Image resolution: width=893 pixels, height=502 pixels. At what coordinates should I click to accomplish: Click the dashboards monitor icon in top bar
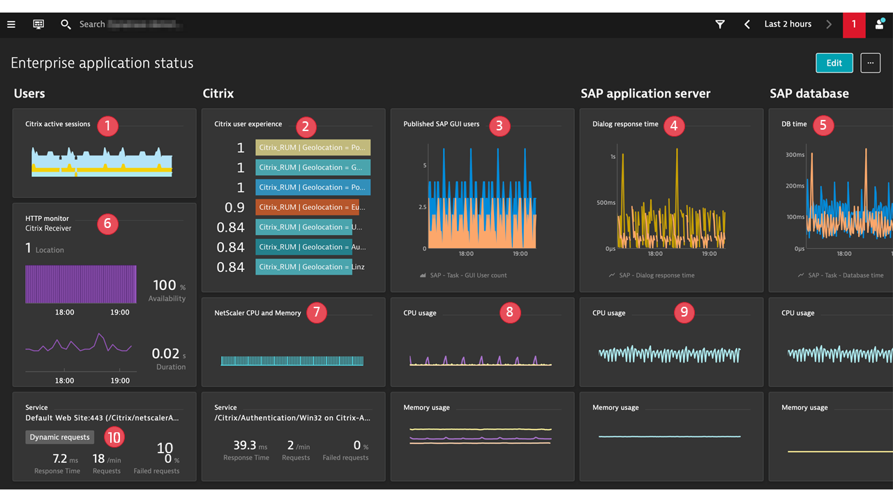pos(38,24)
